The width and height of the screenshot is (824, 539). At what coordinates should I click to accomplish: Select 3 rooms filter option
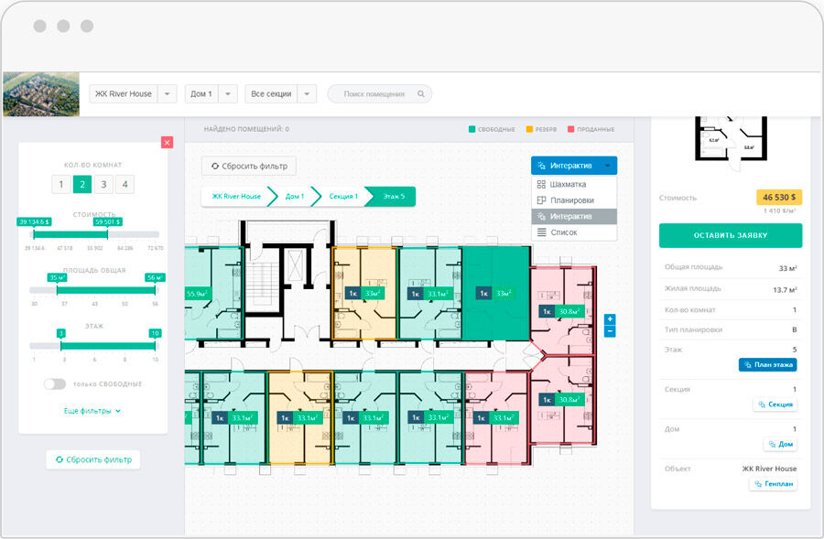click(x=103, y=185)
